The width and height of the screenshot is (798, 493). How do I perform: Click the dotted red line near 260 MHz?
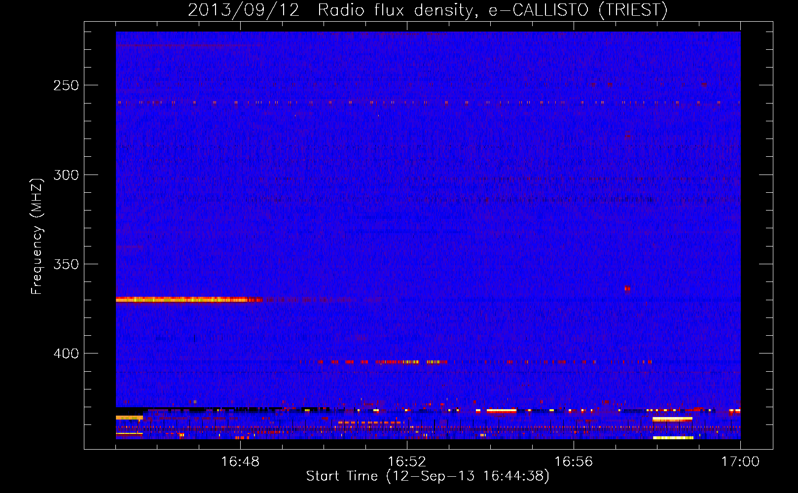tap(428, 103)
